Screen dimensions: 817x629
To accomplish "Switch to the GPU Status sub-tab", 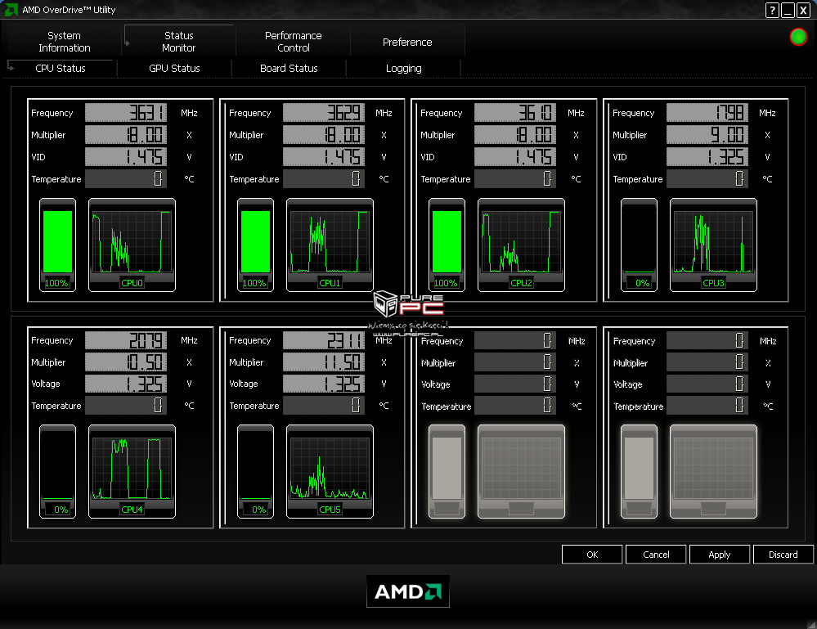I will [x=174, y=68].
